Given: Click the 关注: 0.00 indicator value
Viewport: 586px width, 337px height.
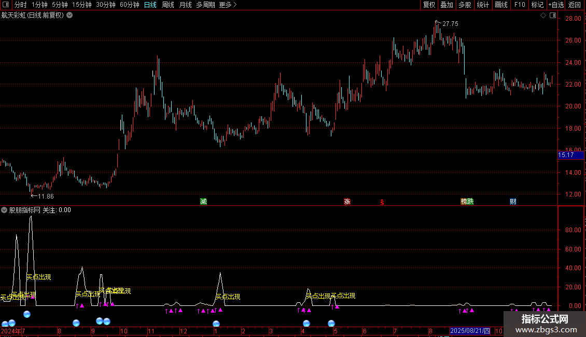Looking at the screenshot, I should click(57, 210).
